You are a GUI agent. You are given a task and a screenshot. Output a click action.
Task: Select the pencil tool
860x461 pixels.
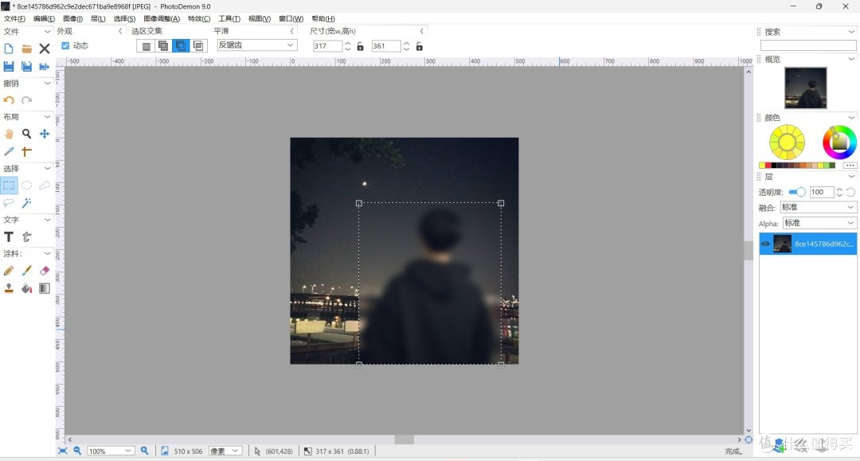point(9,271)
